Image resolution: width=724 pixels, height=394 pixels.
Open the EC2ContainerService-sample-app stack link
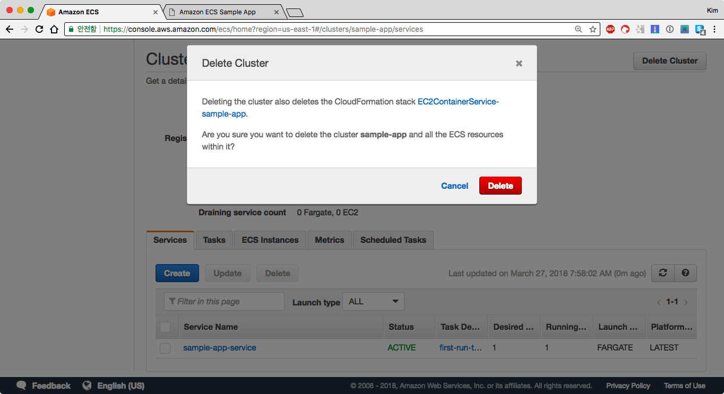click(458, 102)
